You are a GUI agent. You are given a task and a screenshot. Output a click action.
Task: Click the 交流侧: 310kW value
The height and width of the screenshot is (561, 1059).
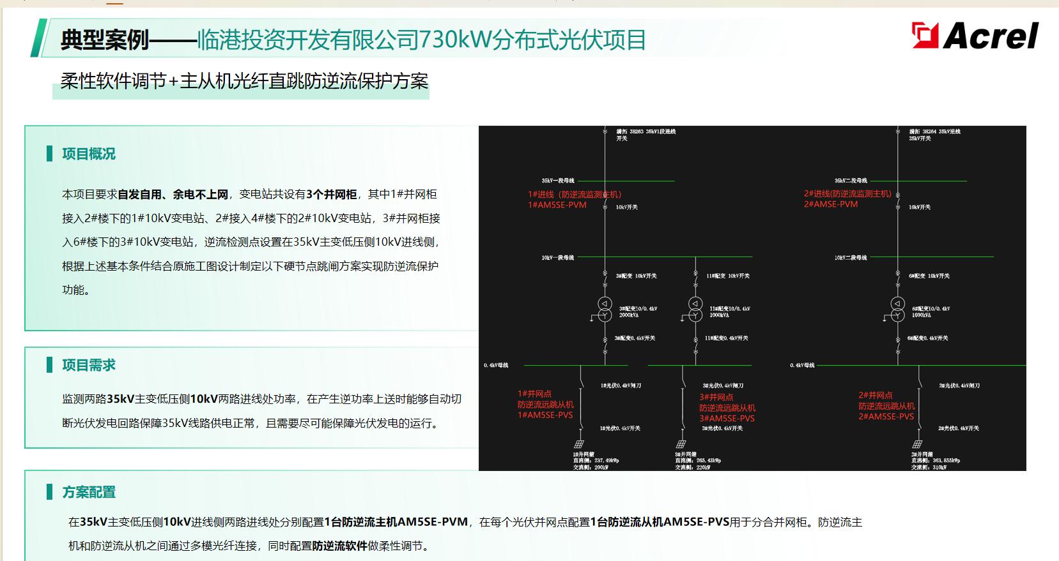(929, 467)
